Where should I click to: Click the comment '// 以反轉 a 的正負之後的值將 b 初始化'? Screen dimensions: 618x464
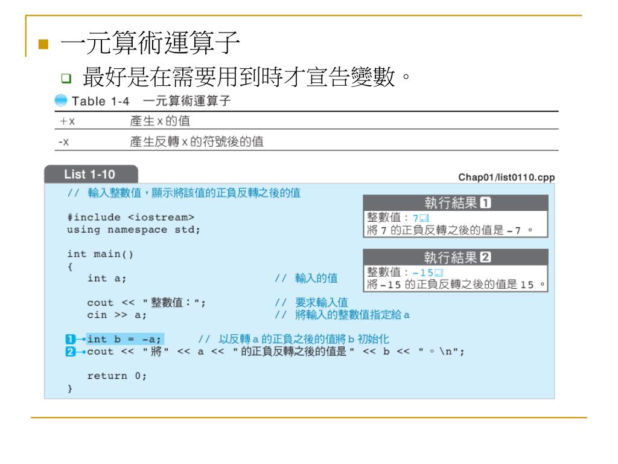[x=294, y=339]
